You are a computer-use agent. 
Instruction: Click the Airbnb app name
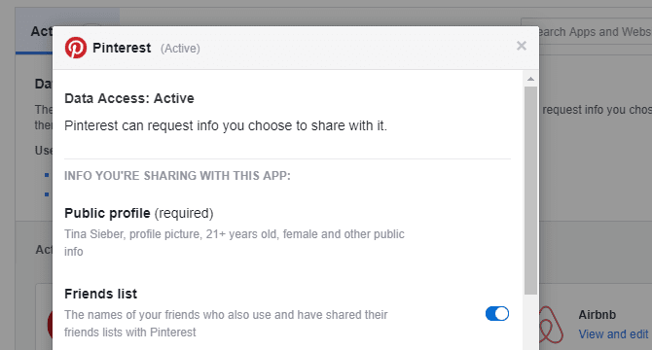(598, 315)
